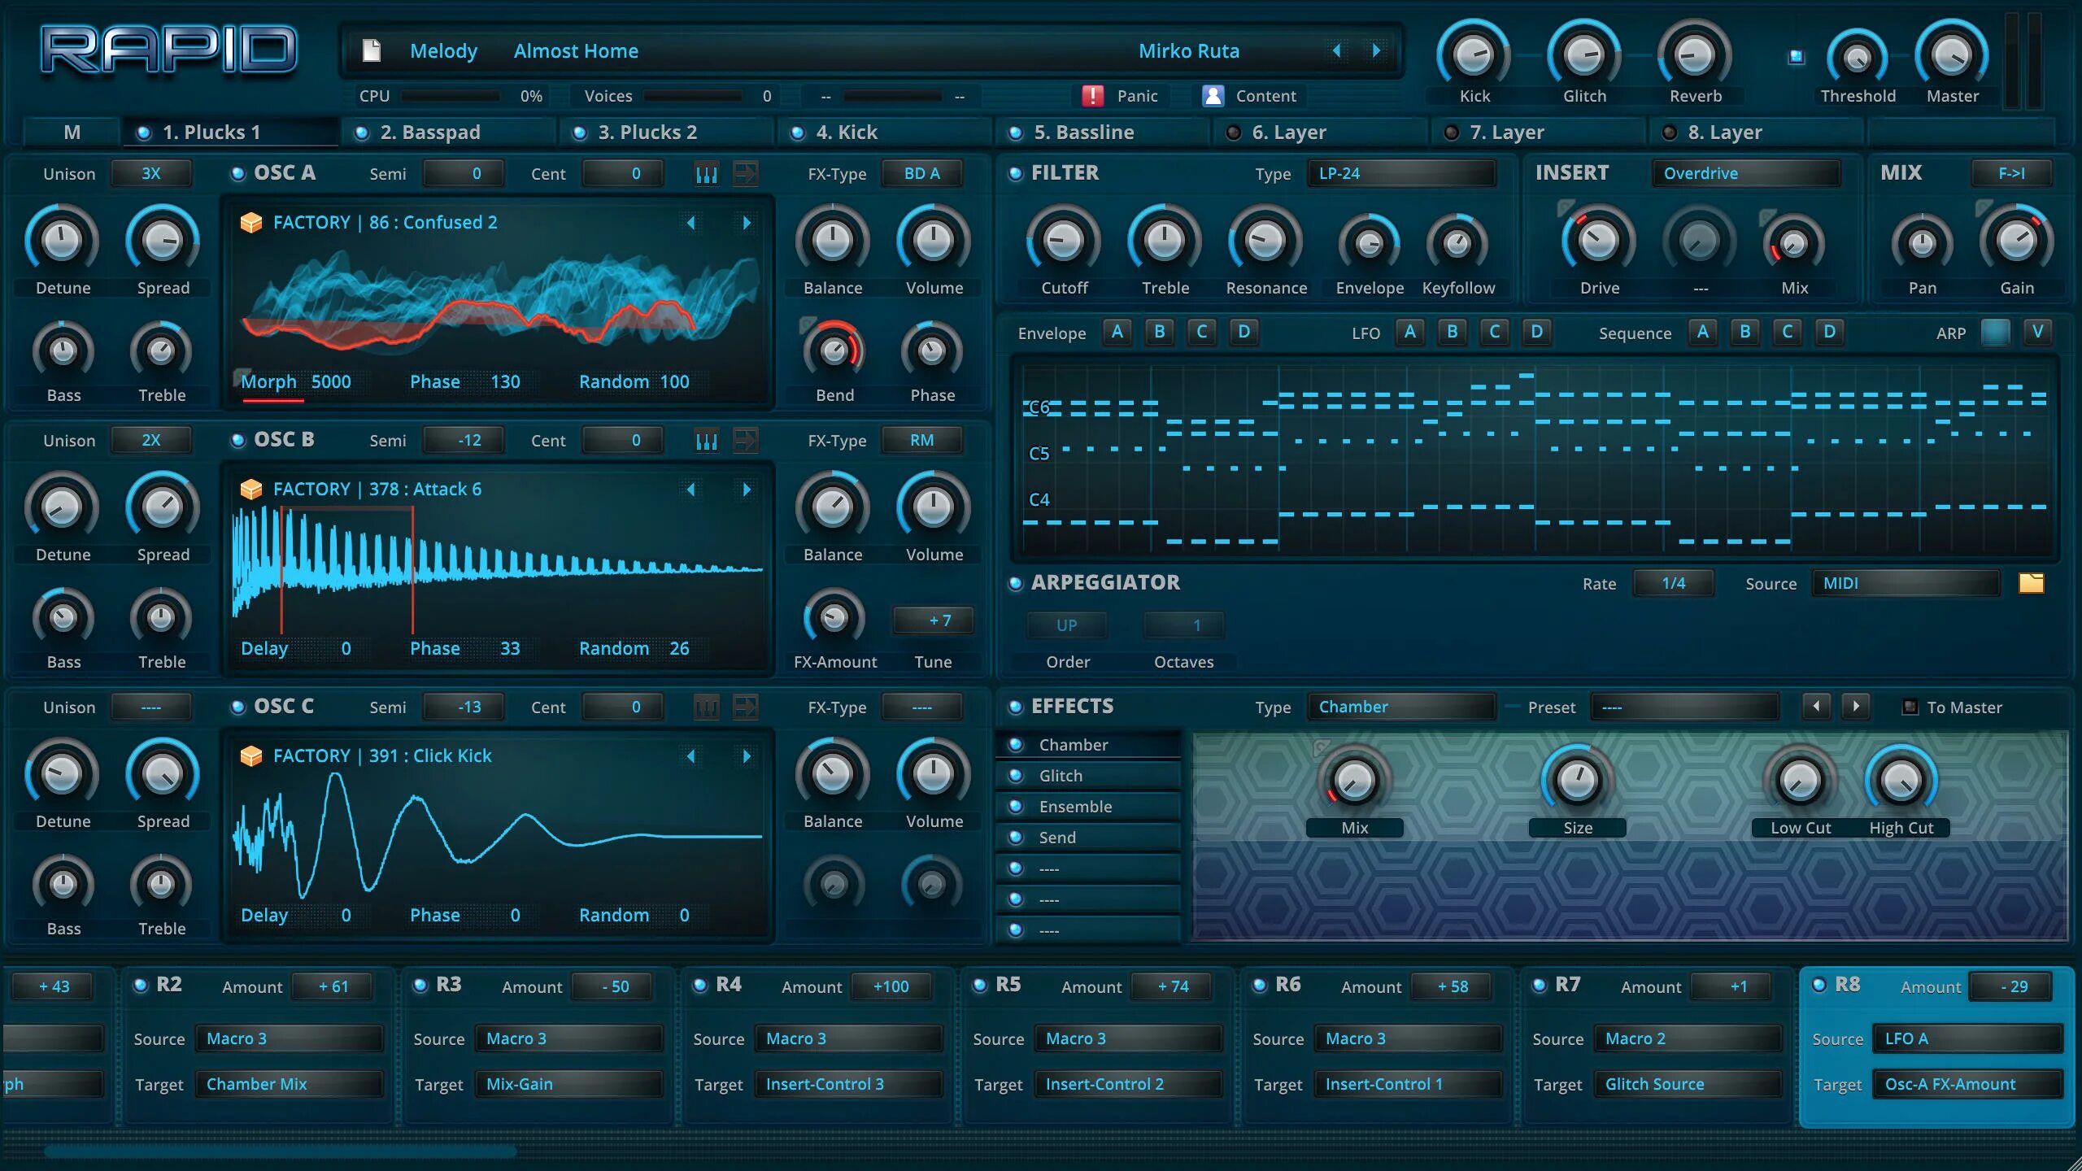Click the Master volume knob
2082x1171 pixels.
[1951, 57]
